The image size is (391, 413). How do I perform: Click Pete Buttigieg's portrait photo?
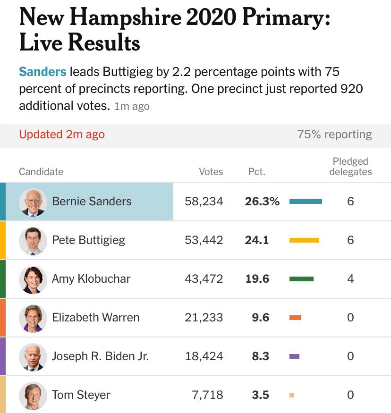(33, 241)
